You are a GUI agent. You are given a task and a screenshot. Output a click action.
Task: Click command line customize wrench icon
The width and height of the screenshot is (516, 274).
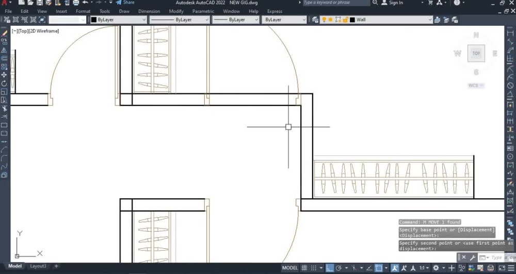472,257
